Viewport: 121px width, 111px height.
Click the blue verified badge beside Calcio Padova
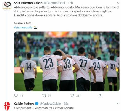click(37, 104)
